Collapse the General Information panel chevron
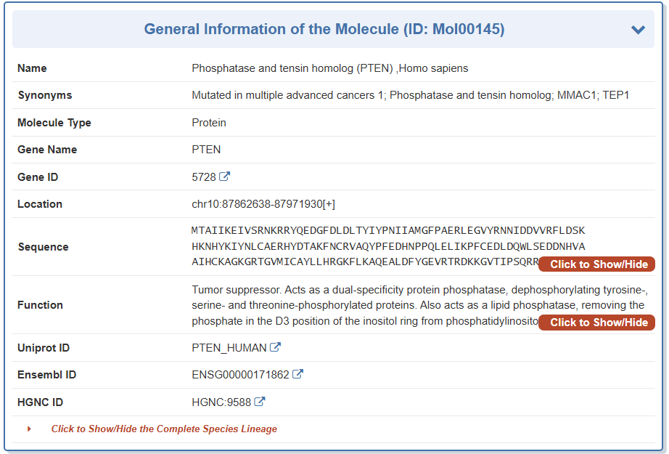 (638, 30)
